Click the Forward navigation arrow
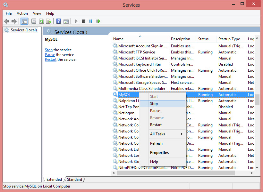 [14, 21]
